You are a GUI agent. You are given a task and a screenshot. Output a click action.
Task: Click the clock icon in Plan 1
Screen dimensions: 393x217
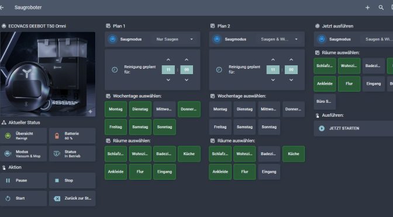coord(115,69)
